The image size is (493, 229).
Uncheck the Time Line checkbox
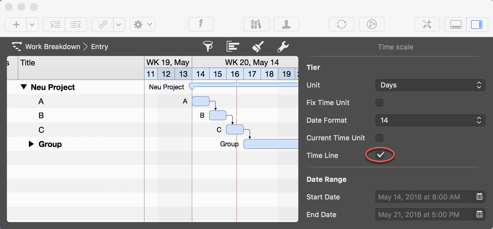coord(379,155)
